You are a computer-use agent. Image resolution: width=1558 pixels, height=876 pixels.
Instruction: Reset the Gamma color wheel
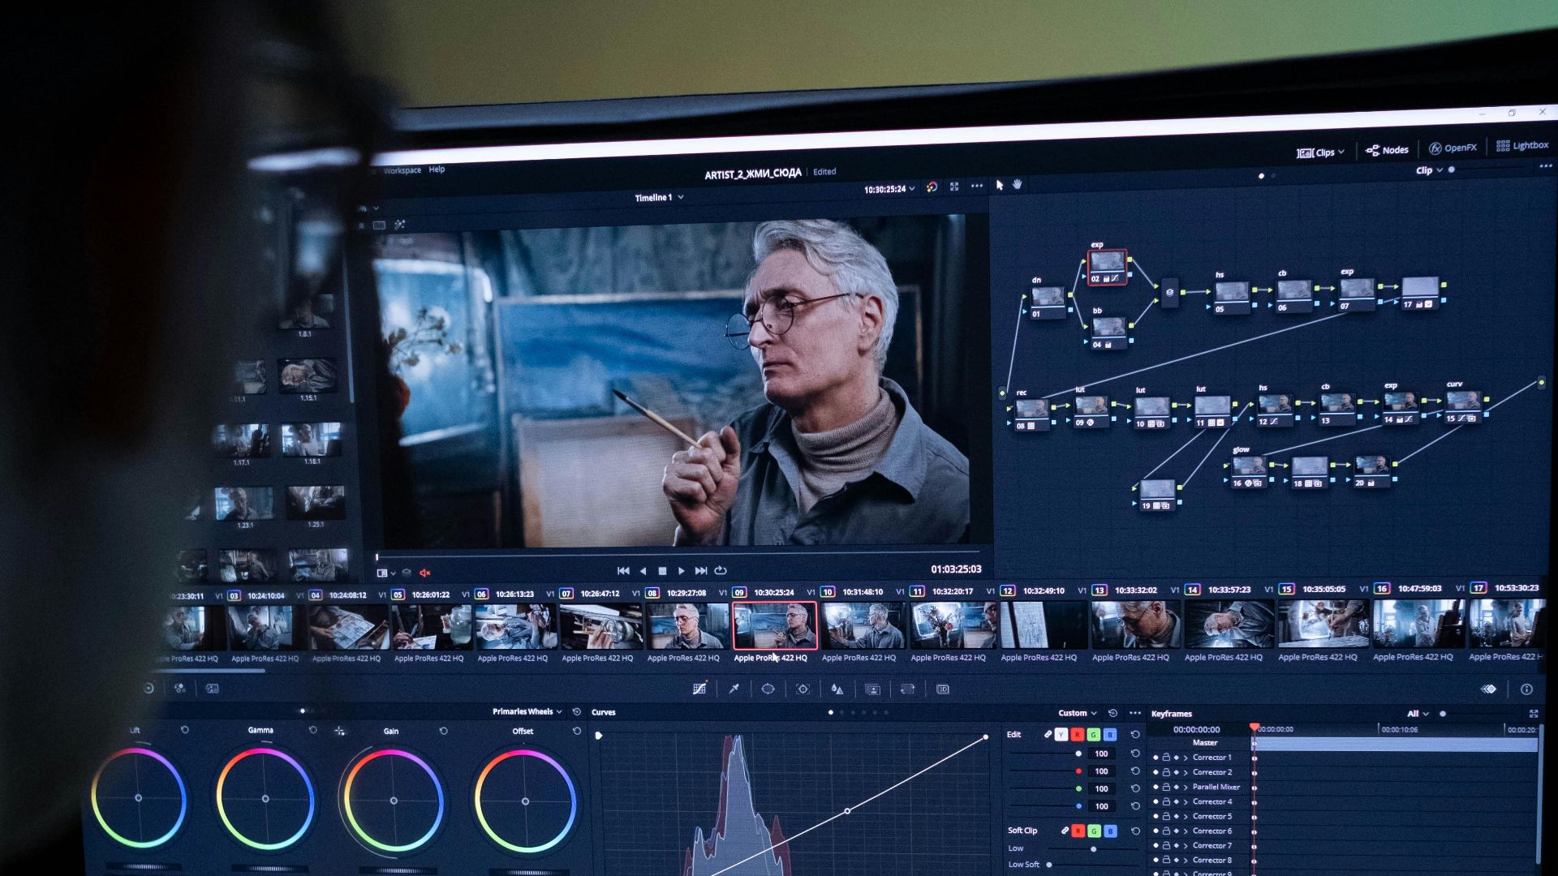pos(312,730)
